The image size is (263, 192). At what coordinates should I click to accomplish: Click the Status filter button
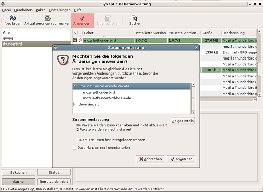coord(54,172)
